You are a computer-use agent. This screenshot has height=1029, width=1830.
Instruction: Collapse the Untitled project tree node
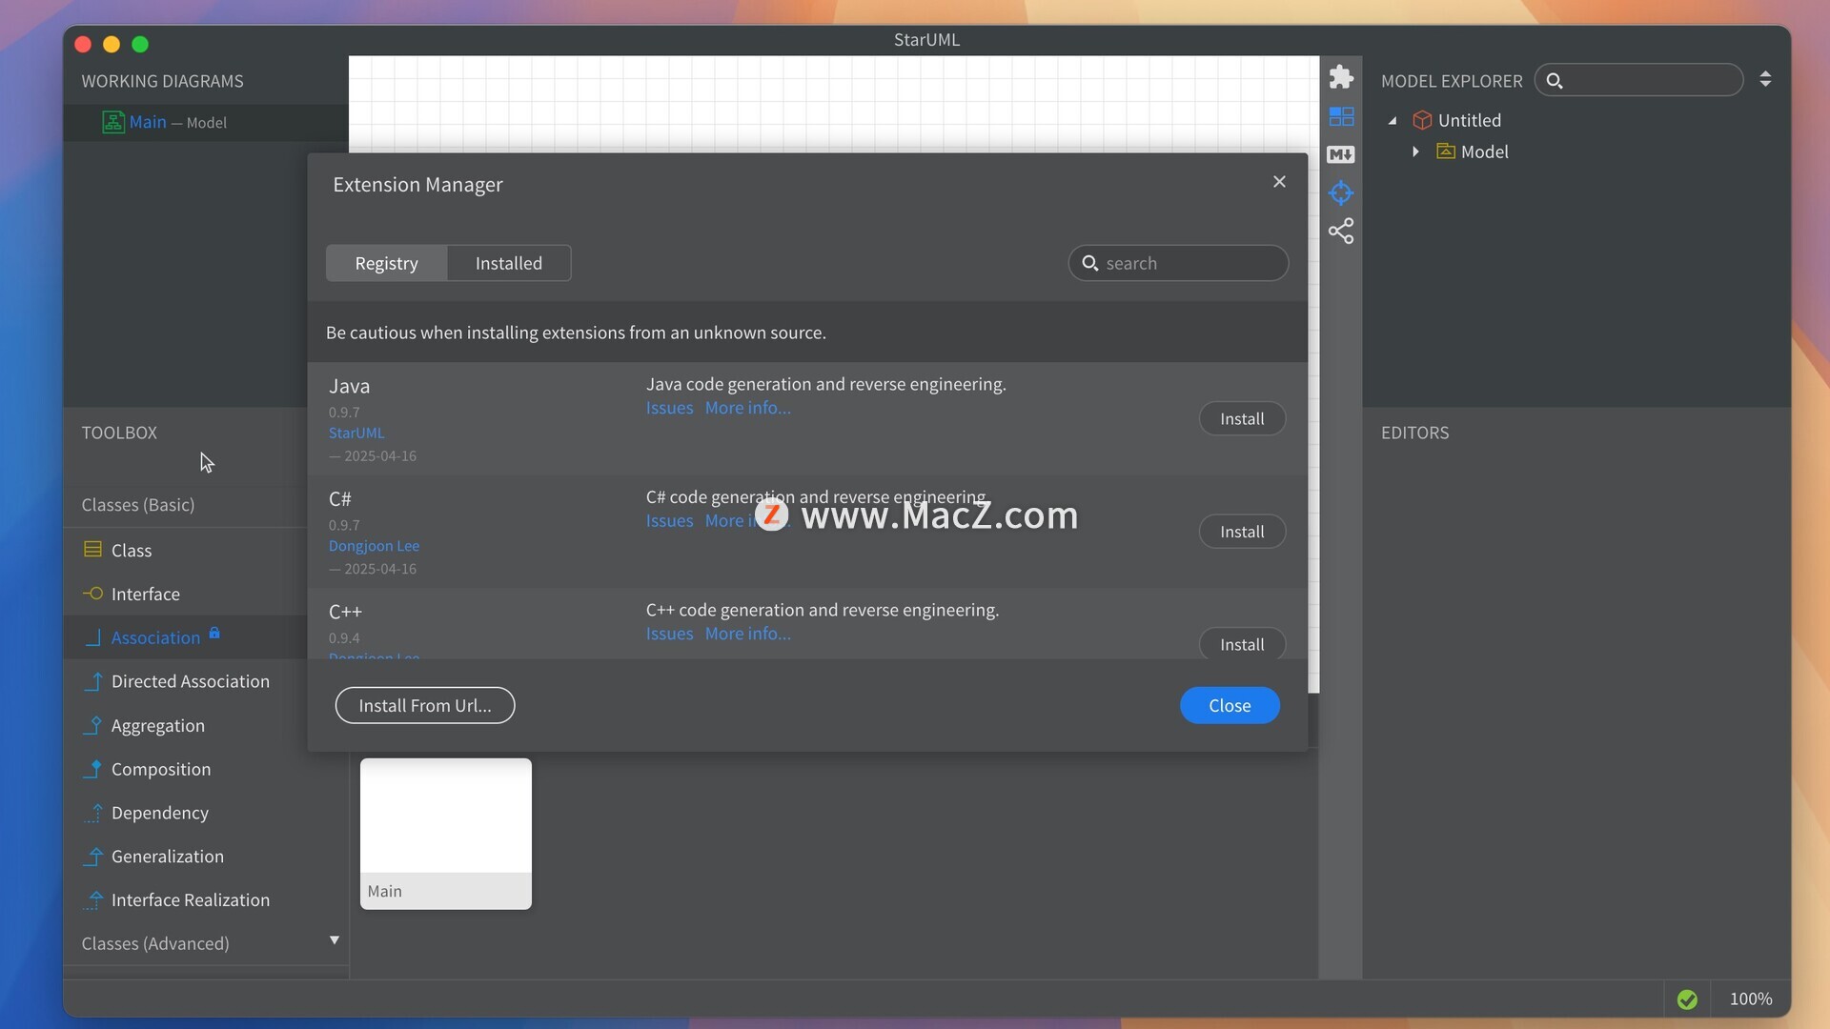pos(1393,121)
